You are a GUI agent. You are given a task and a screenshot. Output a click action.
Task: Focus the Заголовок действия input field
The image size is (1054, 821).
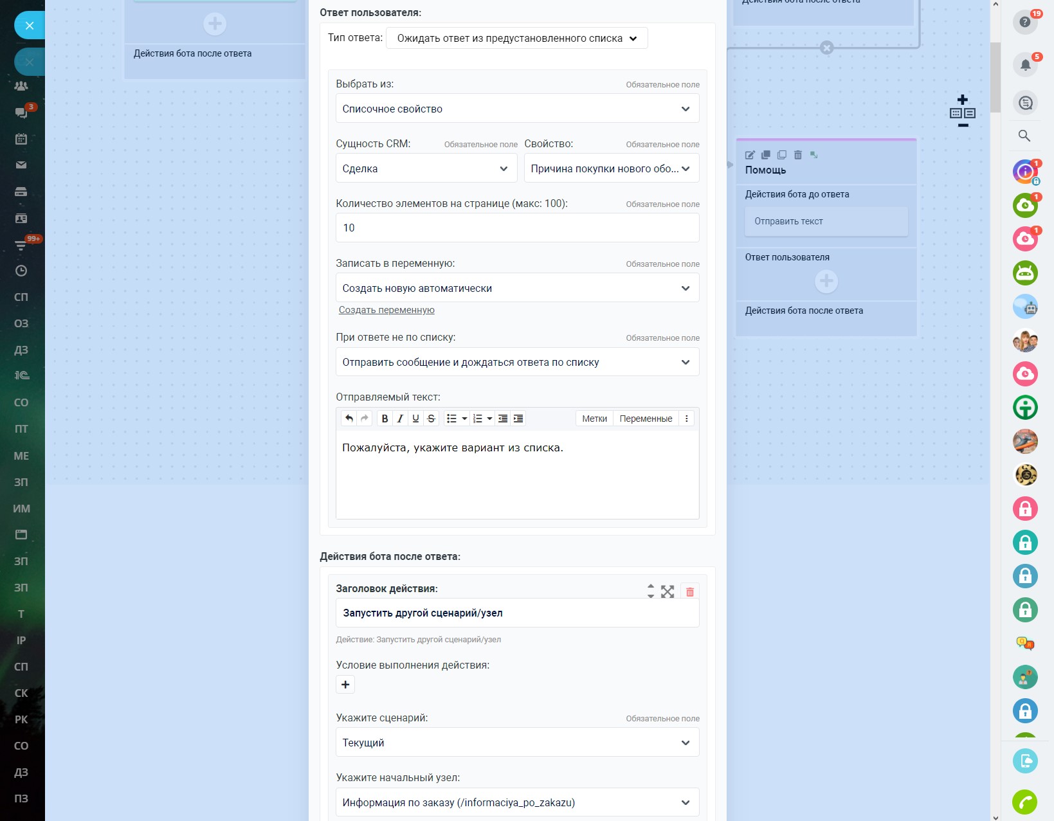(518, 613)
